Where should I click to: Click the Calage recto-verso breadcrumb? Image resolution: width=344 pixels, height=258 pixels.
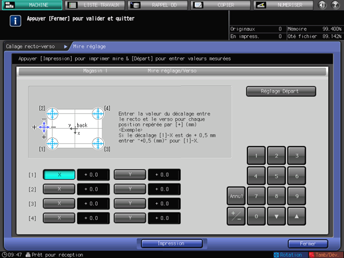31,47
